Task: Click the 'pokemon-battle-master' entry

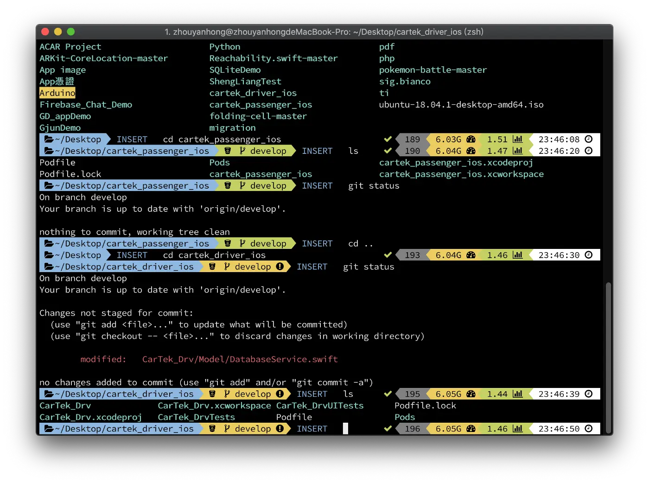Action: pyautogui.click(x=433, y=70)
